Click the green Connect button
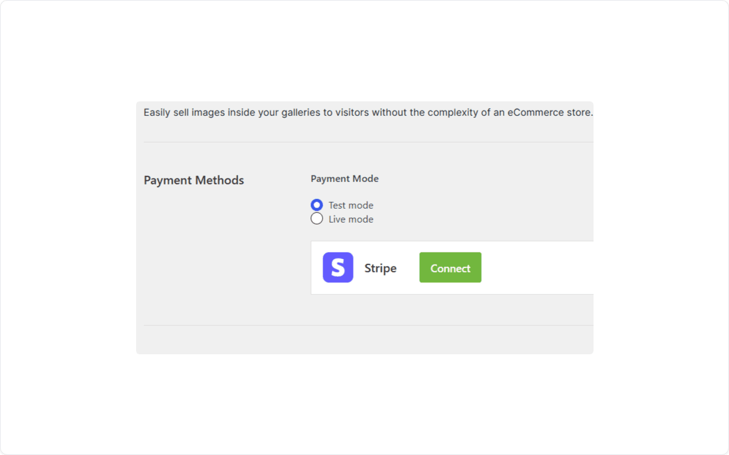 [x=450, y=268]
